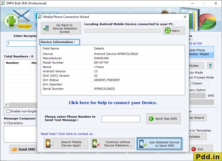Click phone with green check icon
The height and width of the screenshot is (161, 222).
point(143,144)
